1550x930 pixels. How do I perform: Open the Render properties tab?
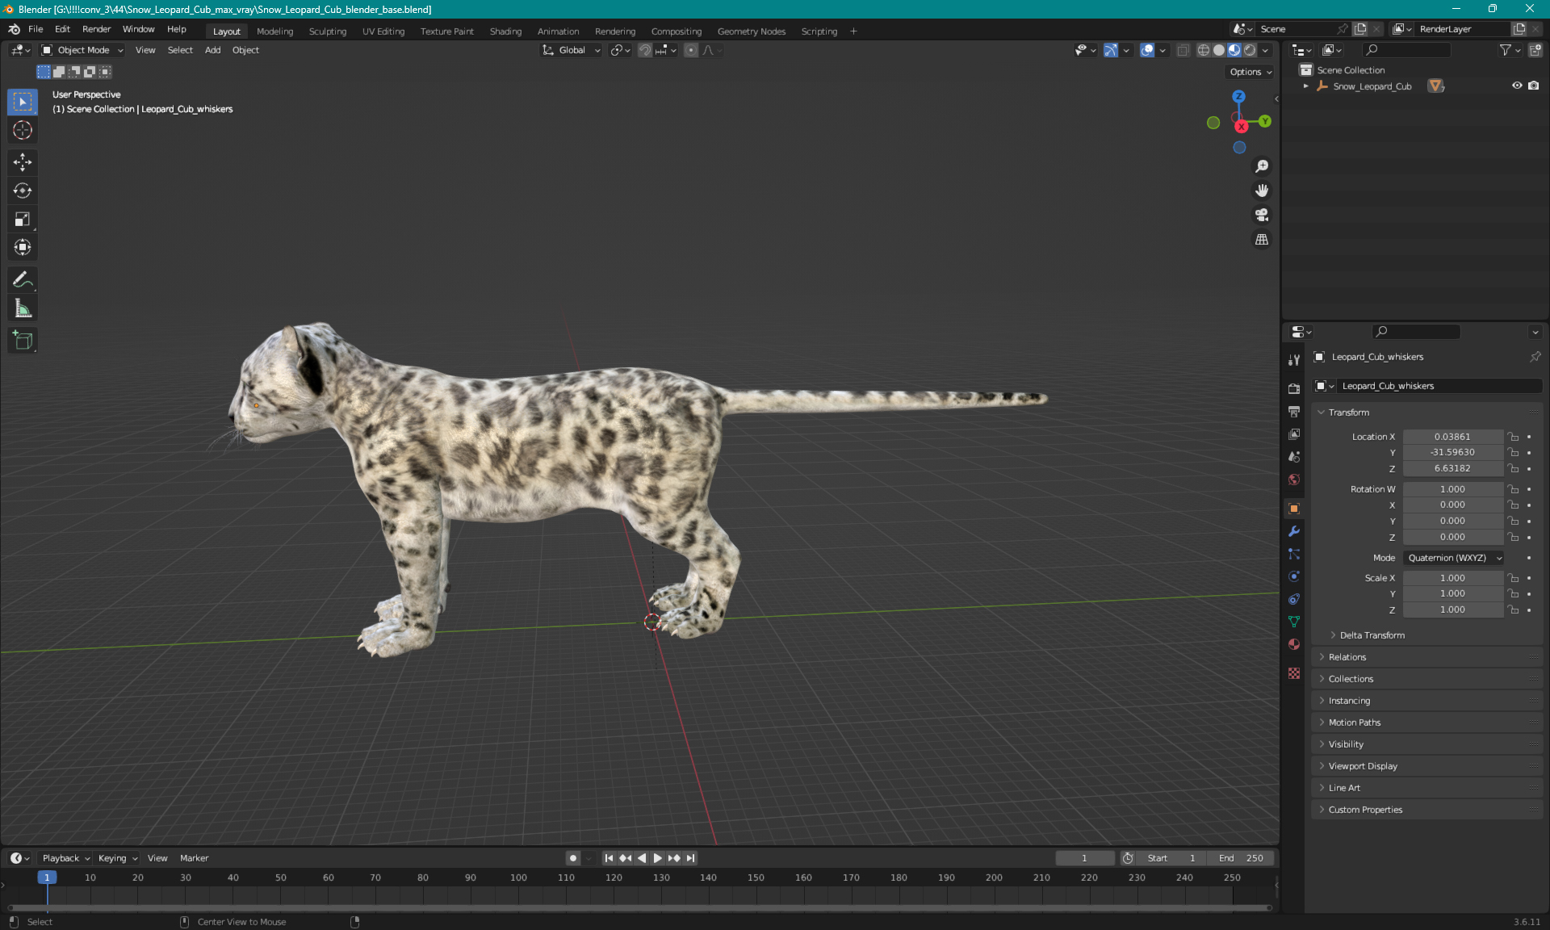[1294, 388]
